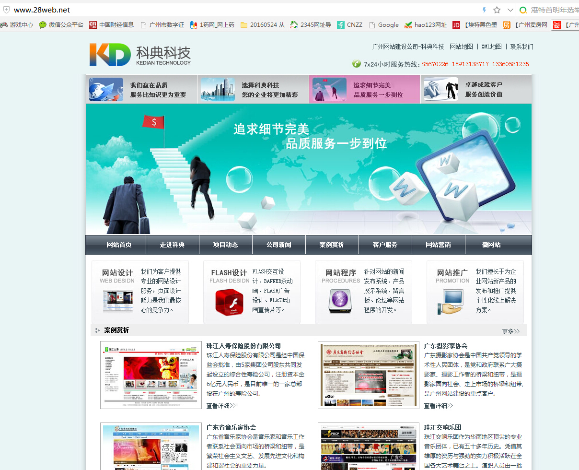Go to the 网站首页 menu item
Screen dimensions: 579x470
pos(119,245)
